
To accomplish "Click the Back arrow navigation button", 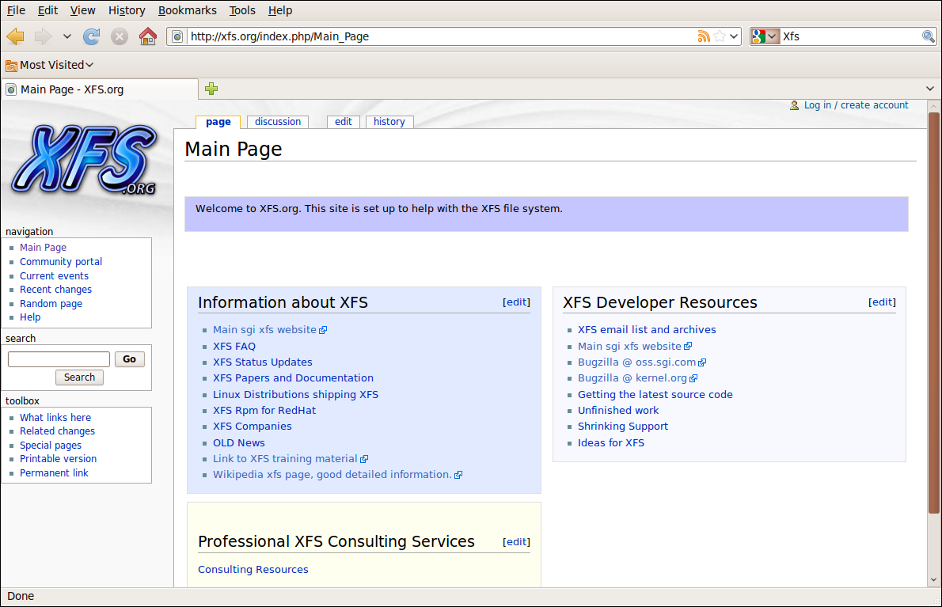I will (15, 36).
